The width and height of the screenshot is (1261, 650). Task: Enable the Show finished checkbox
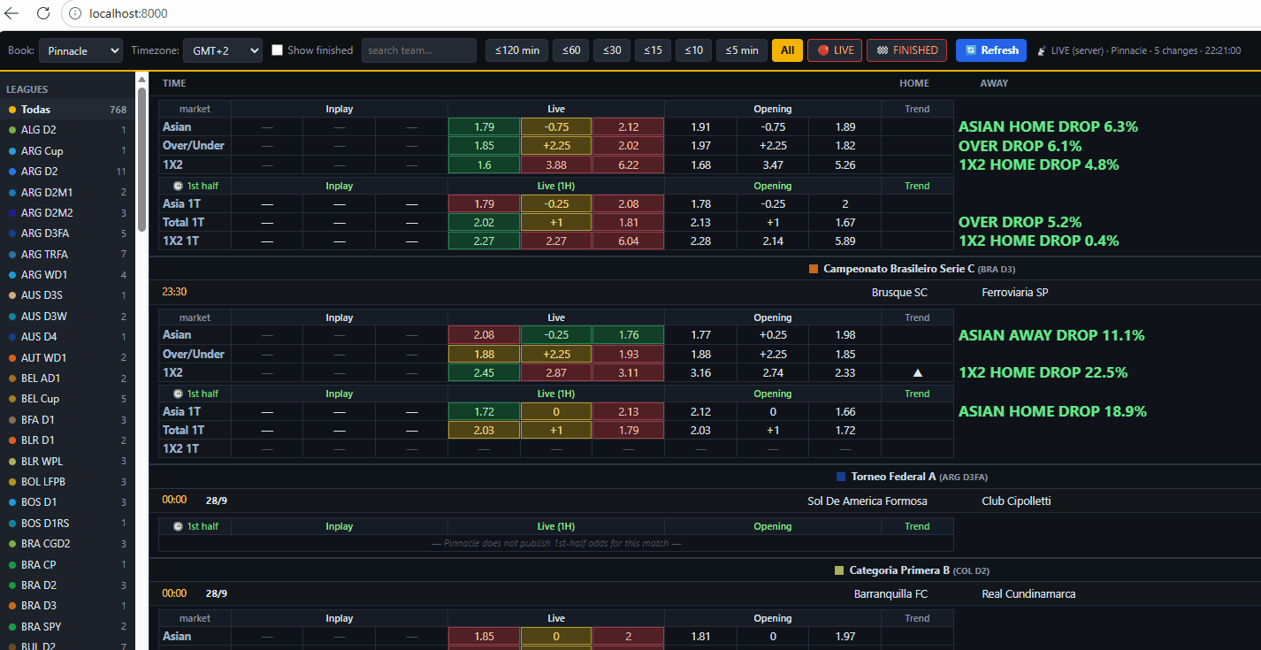278,50
